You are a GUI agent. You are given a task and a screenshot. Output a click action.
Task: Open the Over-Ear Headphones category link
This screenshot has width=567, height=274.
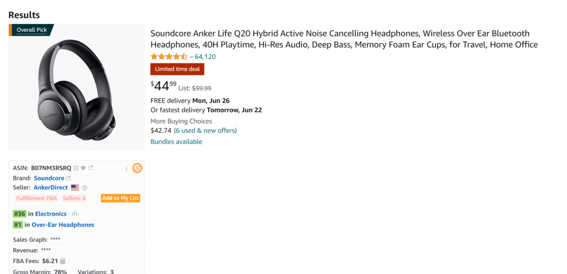tap(63, 225)
